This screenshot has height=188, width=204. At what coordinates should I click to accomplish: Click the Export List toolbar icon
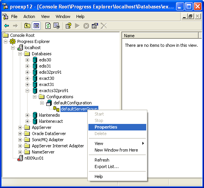57,26
